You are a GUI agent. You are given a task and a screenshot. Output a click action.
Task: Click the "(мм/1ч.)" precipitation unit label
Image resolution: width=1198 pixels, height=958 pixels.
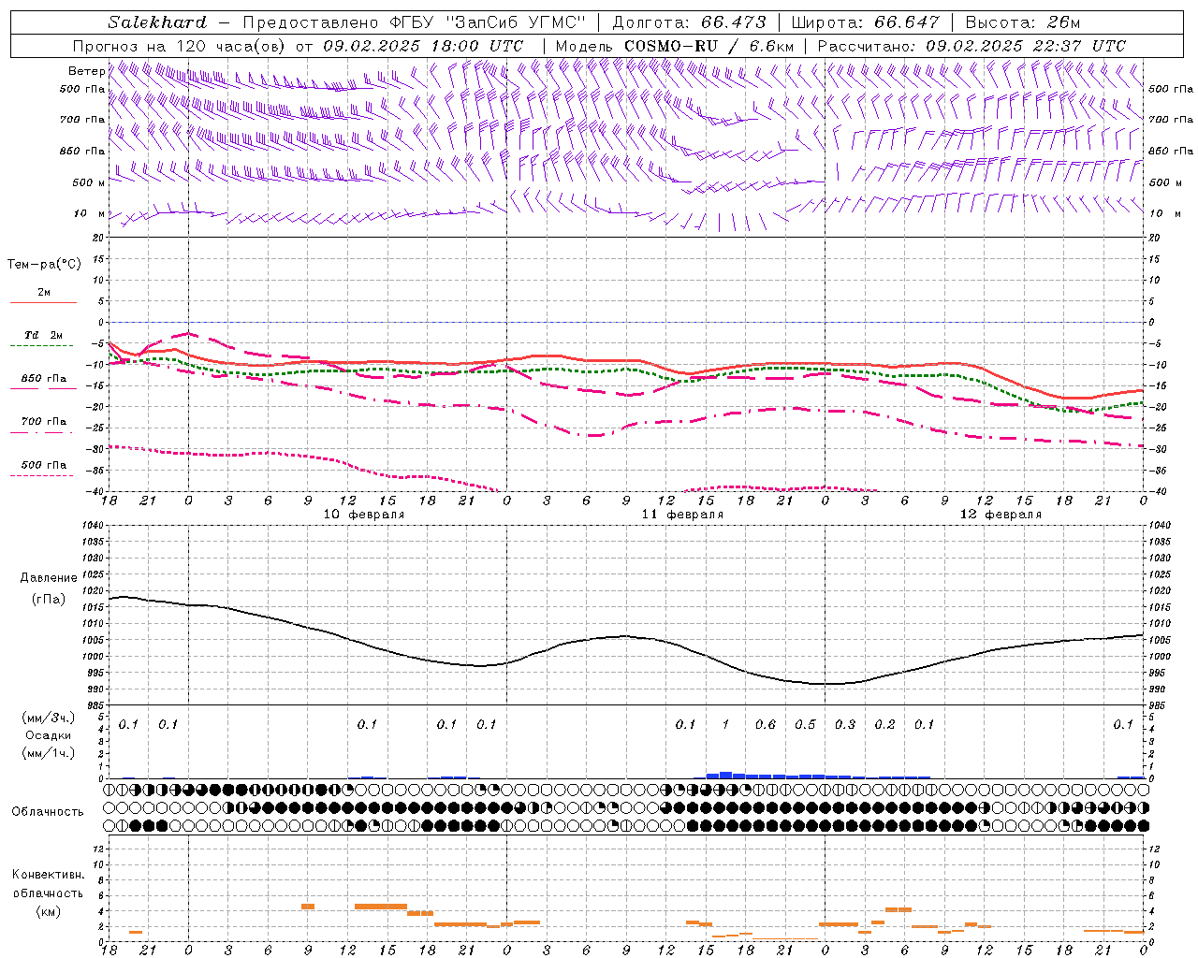pyautogui.click(x=49, y=753)
